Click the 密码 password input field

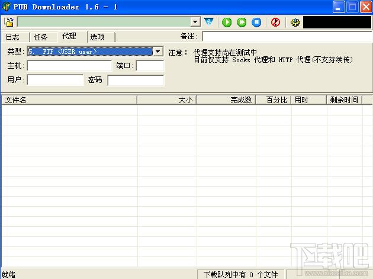click(136, 80)
